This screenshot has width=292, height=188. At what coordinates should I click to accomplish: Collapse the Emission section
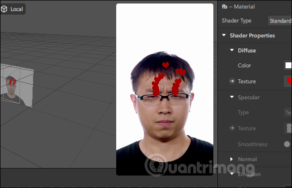[x=232, y=174]
